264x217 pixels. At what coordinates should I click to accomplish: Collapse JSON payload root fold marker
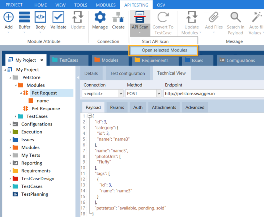pyautogui.click(x=89, y=116)
